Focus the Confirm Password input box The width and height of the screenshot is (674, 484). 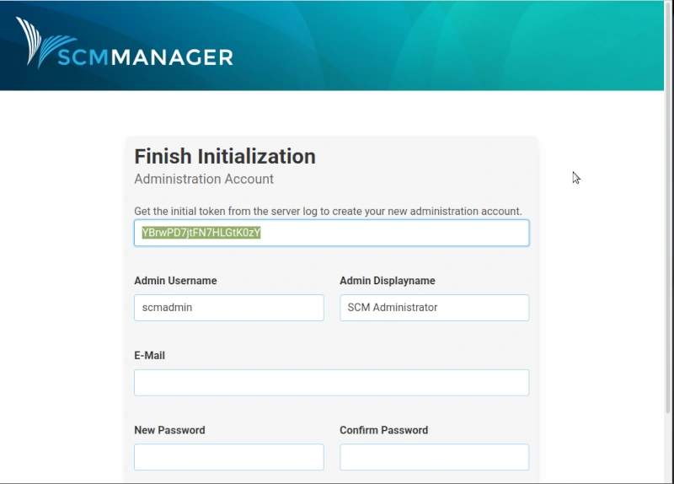tap(434, 457)
